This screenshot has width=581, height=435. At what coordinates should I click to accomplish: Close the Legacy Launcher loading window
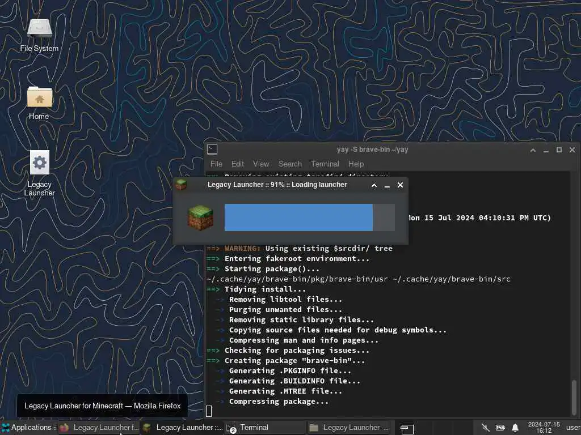click(400, 185)
